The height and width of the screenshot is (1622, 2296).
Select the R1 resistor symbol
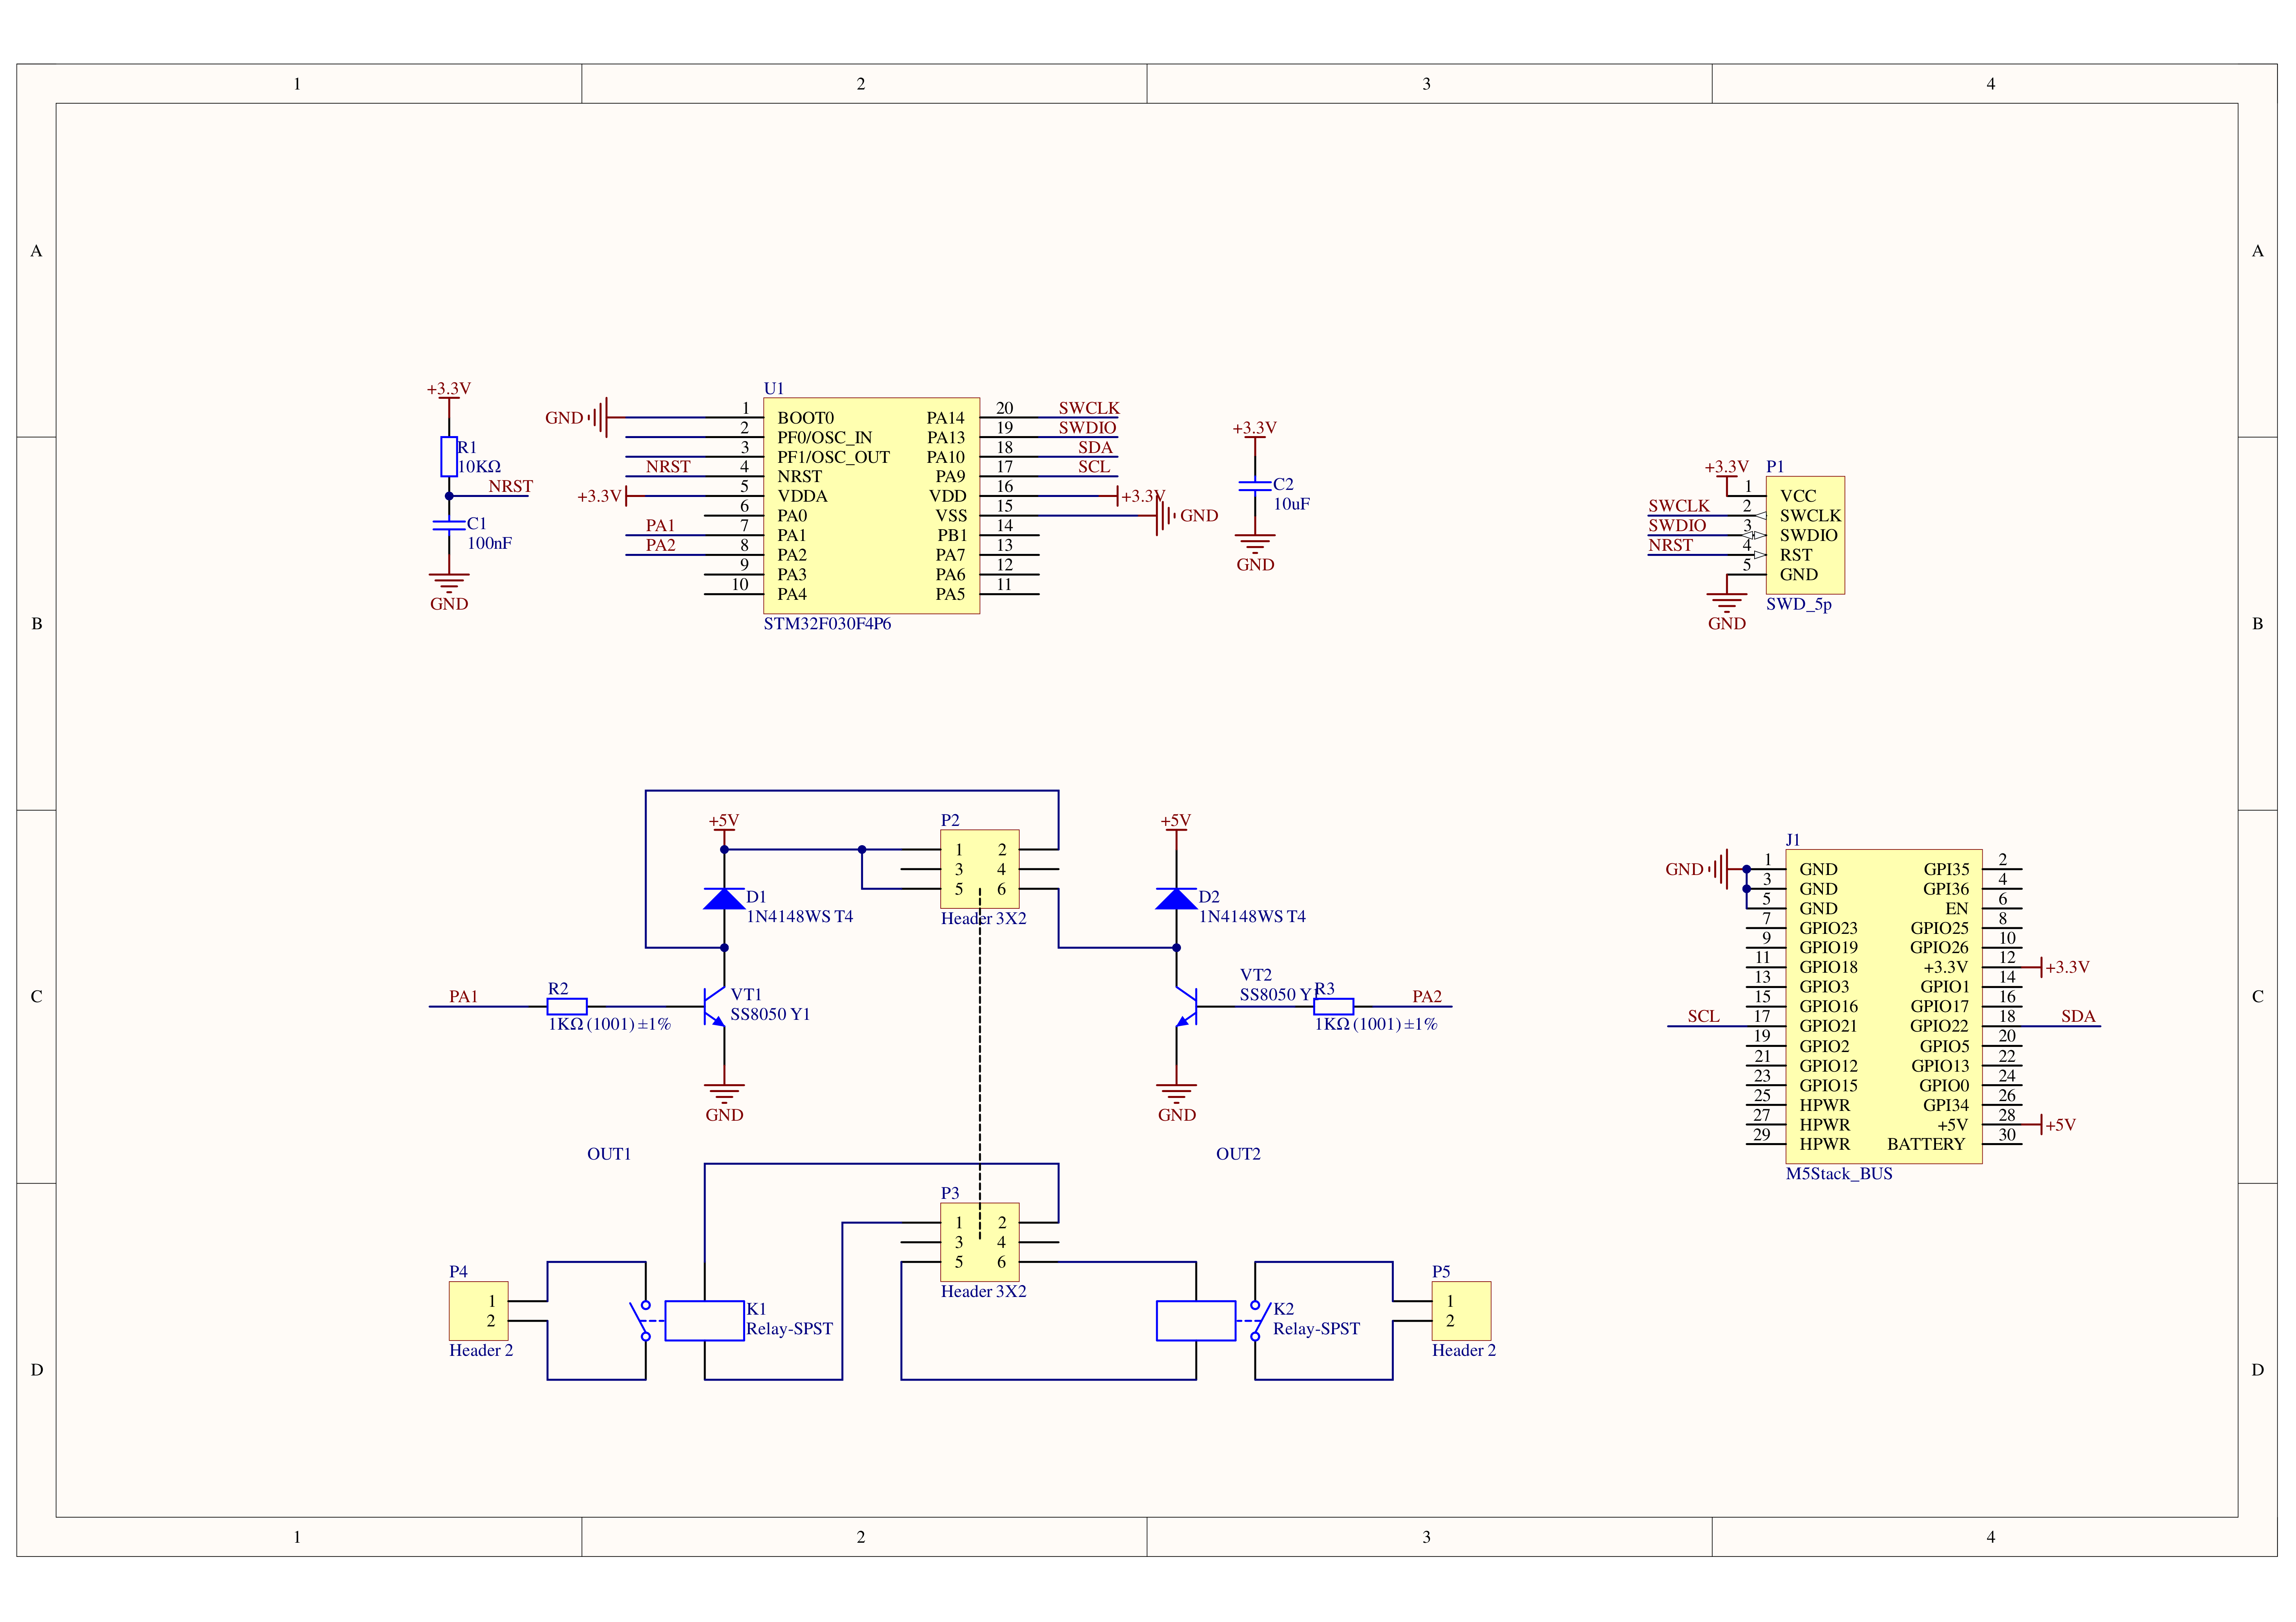click(x=449, y=457)
